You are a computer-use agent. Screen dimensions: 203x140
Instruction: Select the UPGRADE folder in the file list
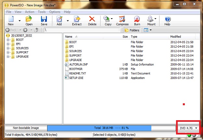tap(75, 60)
